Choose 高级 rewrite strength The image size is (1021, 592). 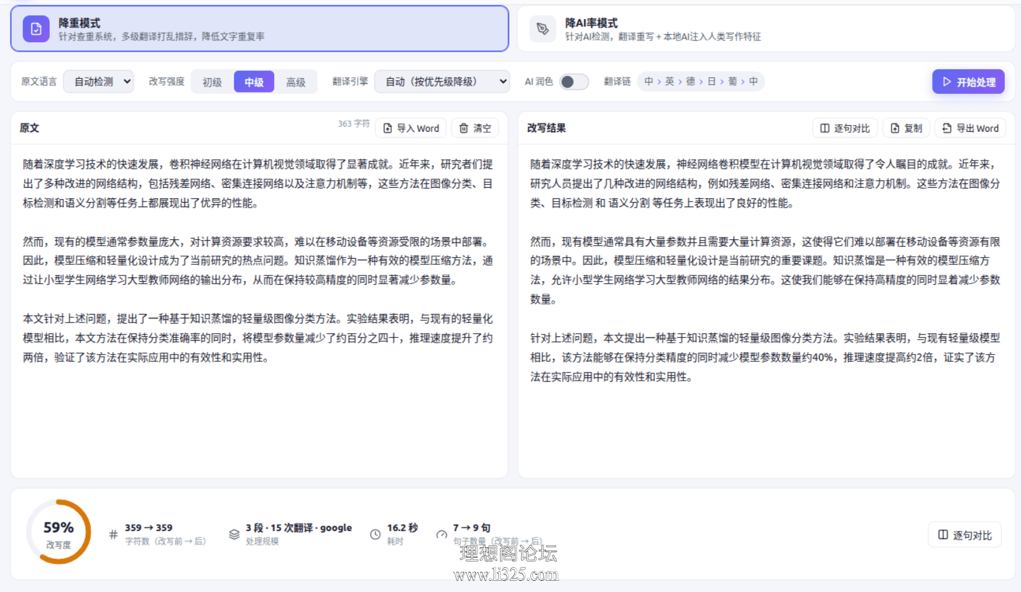(296, 82)
